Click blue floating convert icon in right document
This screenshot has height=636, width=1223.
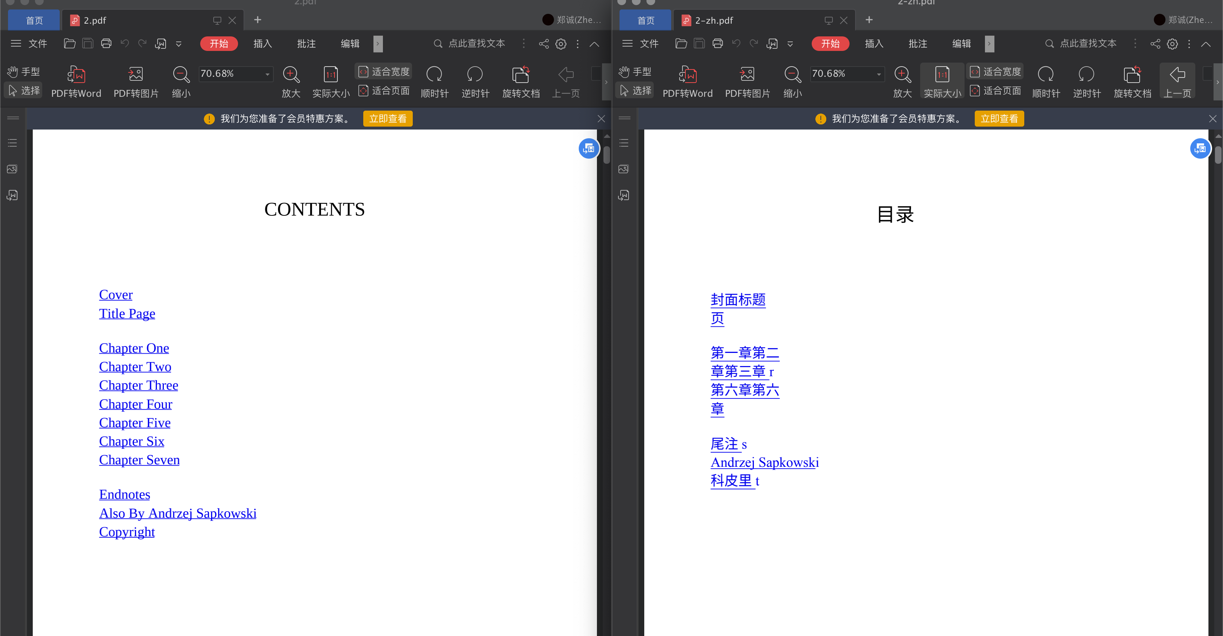tap(1200, 148)
